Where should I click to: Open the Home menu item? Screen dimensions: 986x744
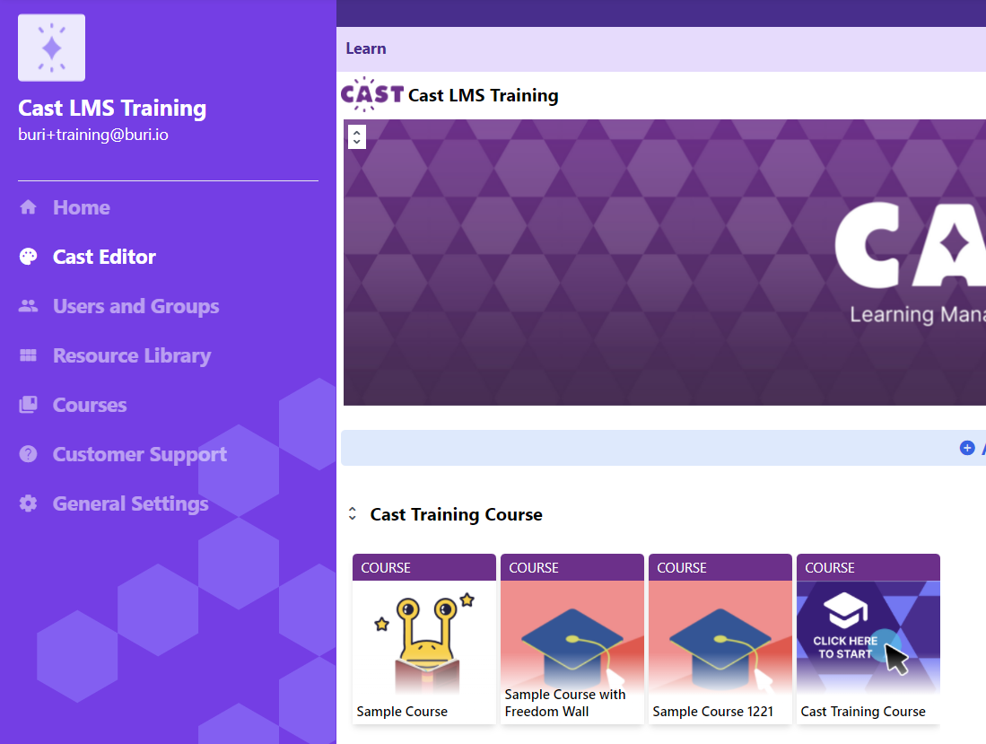coord(81,207)
